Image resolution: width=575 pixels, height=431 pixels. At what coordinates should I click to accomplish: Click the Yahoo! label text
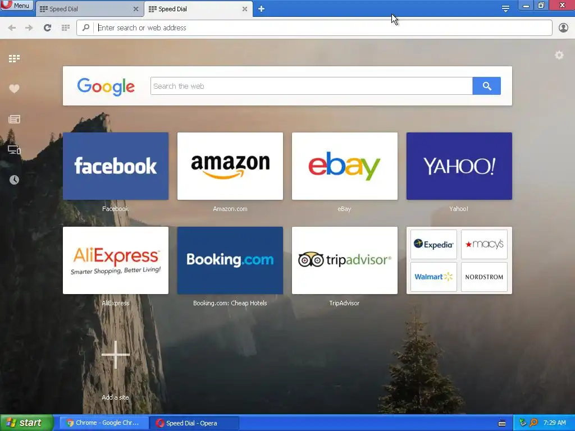[x=459, y=209]
